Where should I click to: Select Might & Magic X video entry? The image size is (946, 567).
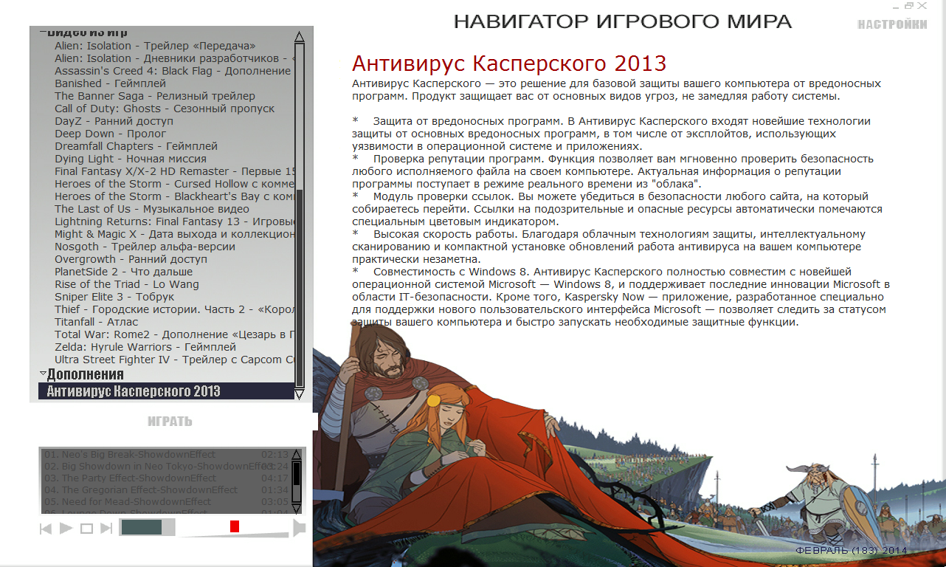pos(175,234)
